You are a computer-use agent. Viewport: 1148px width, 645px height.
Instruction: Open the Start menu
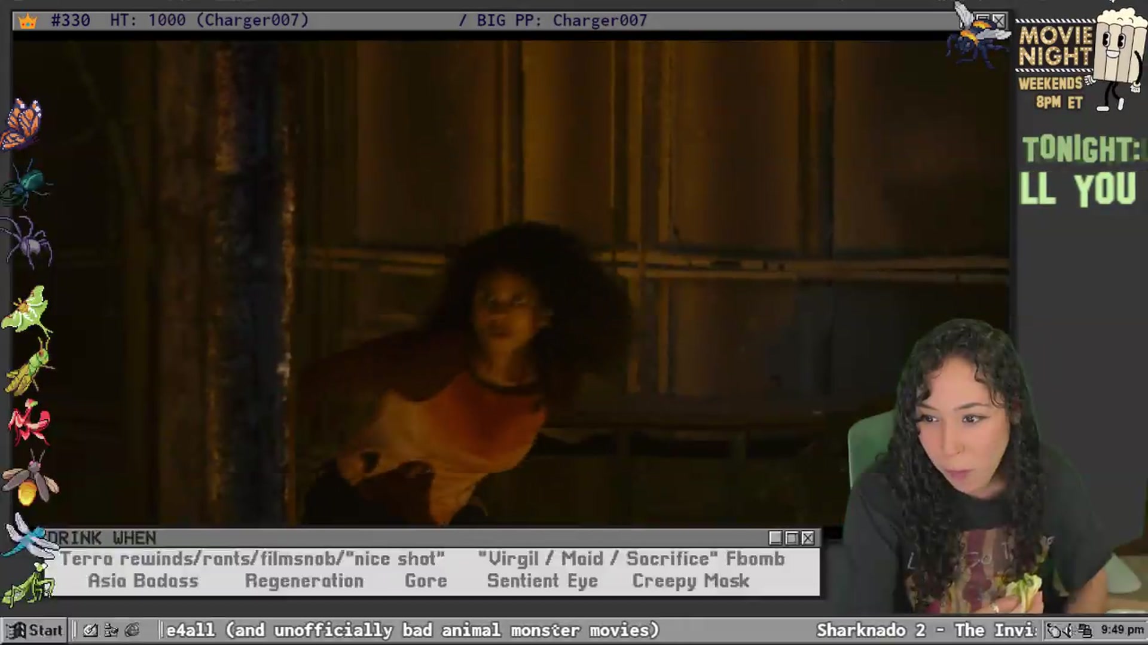(35, 630)
